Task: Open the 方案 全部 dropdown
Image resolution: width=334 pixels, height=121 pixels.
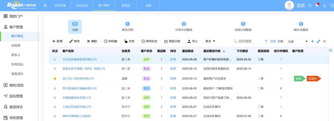Action: [297, 41]
